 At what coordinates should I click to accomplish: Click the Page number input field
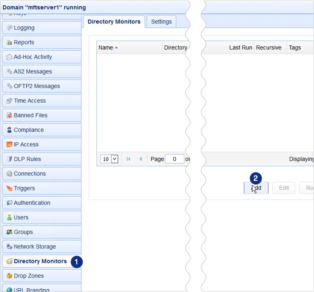pos(175,159)
